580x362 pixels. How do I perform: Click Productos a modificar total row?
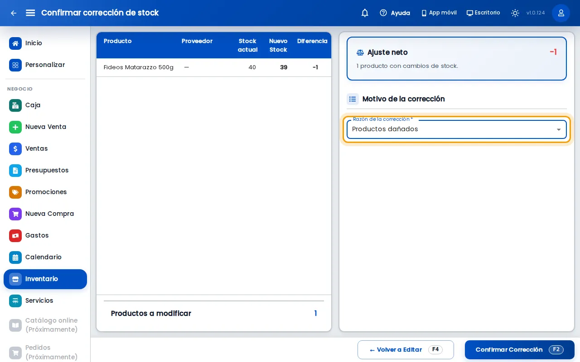(214, 314)
